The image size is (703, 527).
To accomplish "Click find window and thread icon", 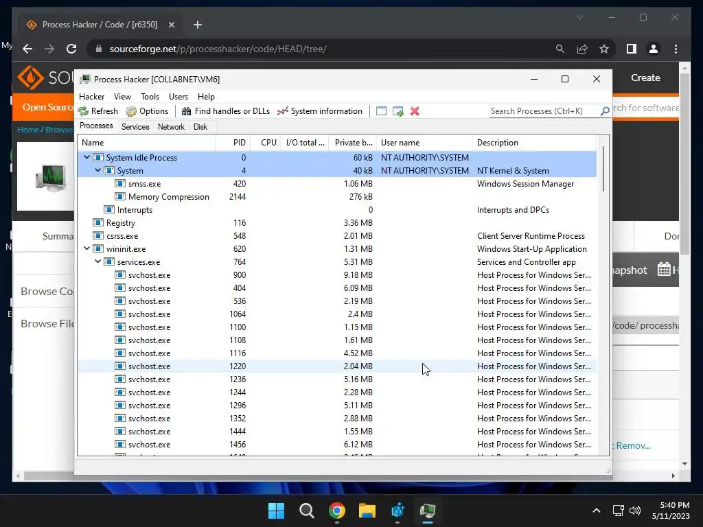I will click(x=397, y=111).
